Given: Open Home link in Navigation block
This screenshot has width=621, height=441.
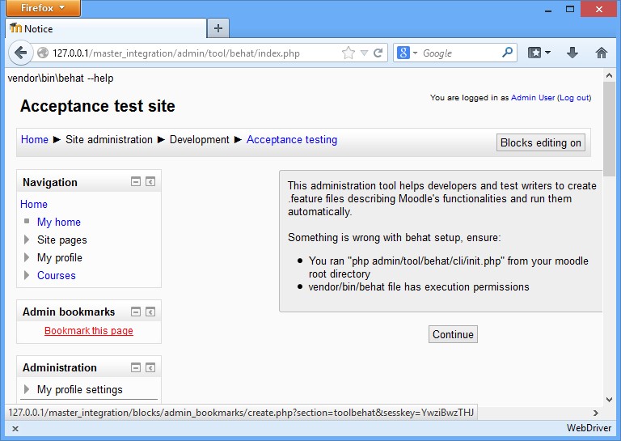Looking at the screenshot, I should 34,204.
